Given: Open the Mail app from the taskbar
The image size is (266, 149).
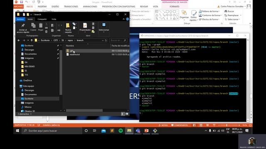Looking at the screenshot, I should (103, 131).
